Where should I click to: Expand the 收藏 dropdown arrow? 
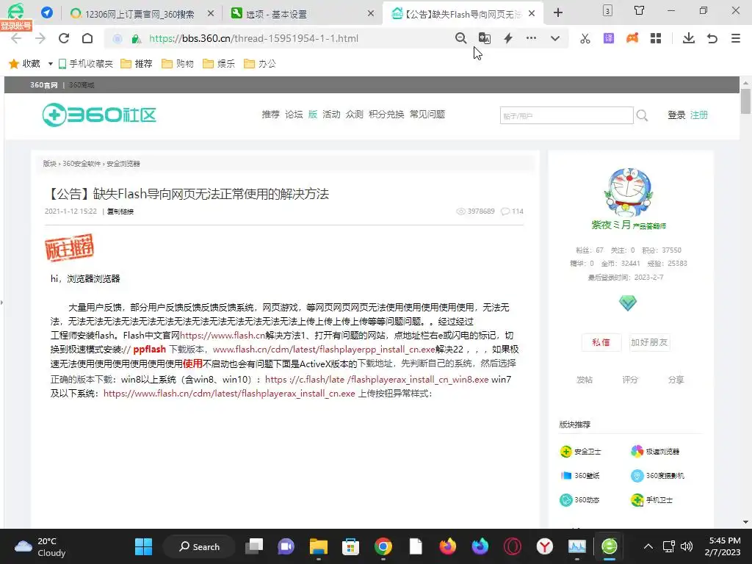[51, 64]
